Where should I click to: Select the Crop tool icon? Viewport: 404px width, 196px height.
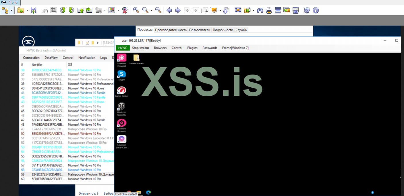(54, 11)
